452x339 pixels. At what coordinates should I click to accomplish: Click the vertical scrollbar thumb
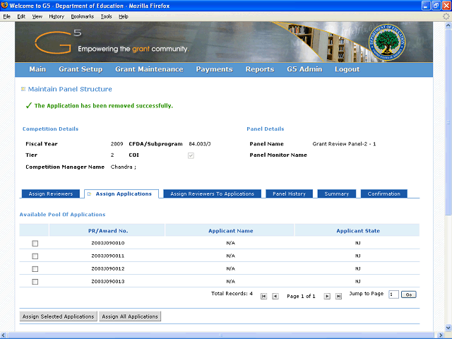448,122
